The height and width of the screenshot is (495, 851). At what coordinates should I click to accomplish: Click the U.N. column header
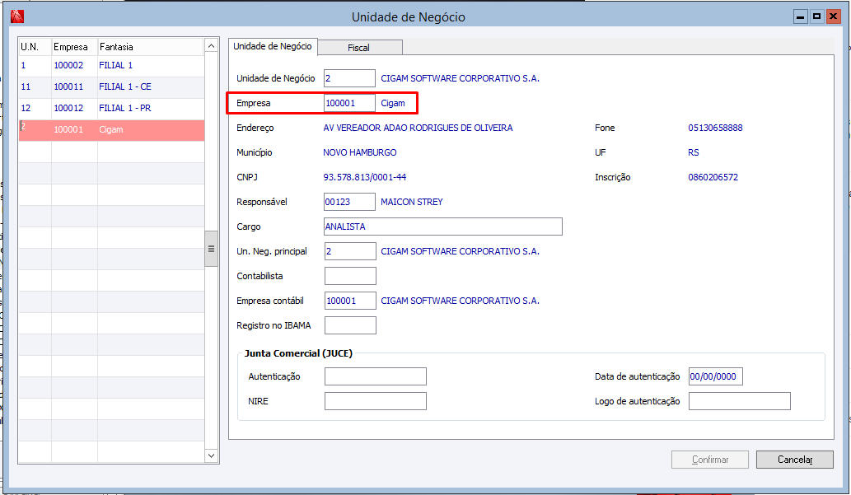[x=35, y=47]
